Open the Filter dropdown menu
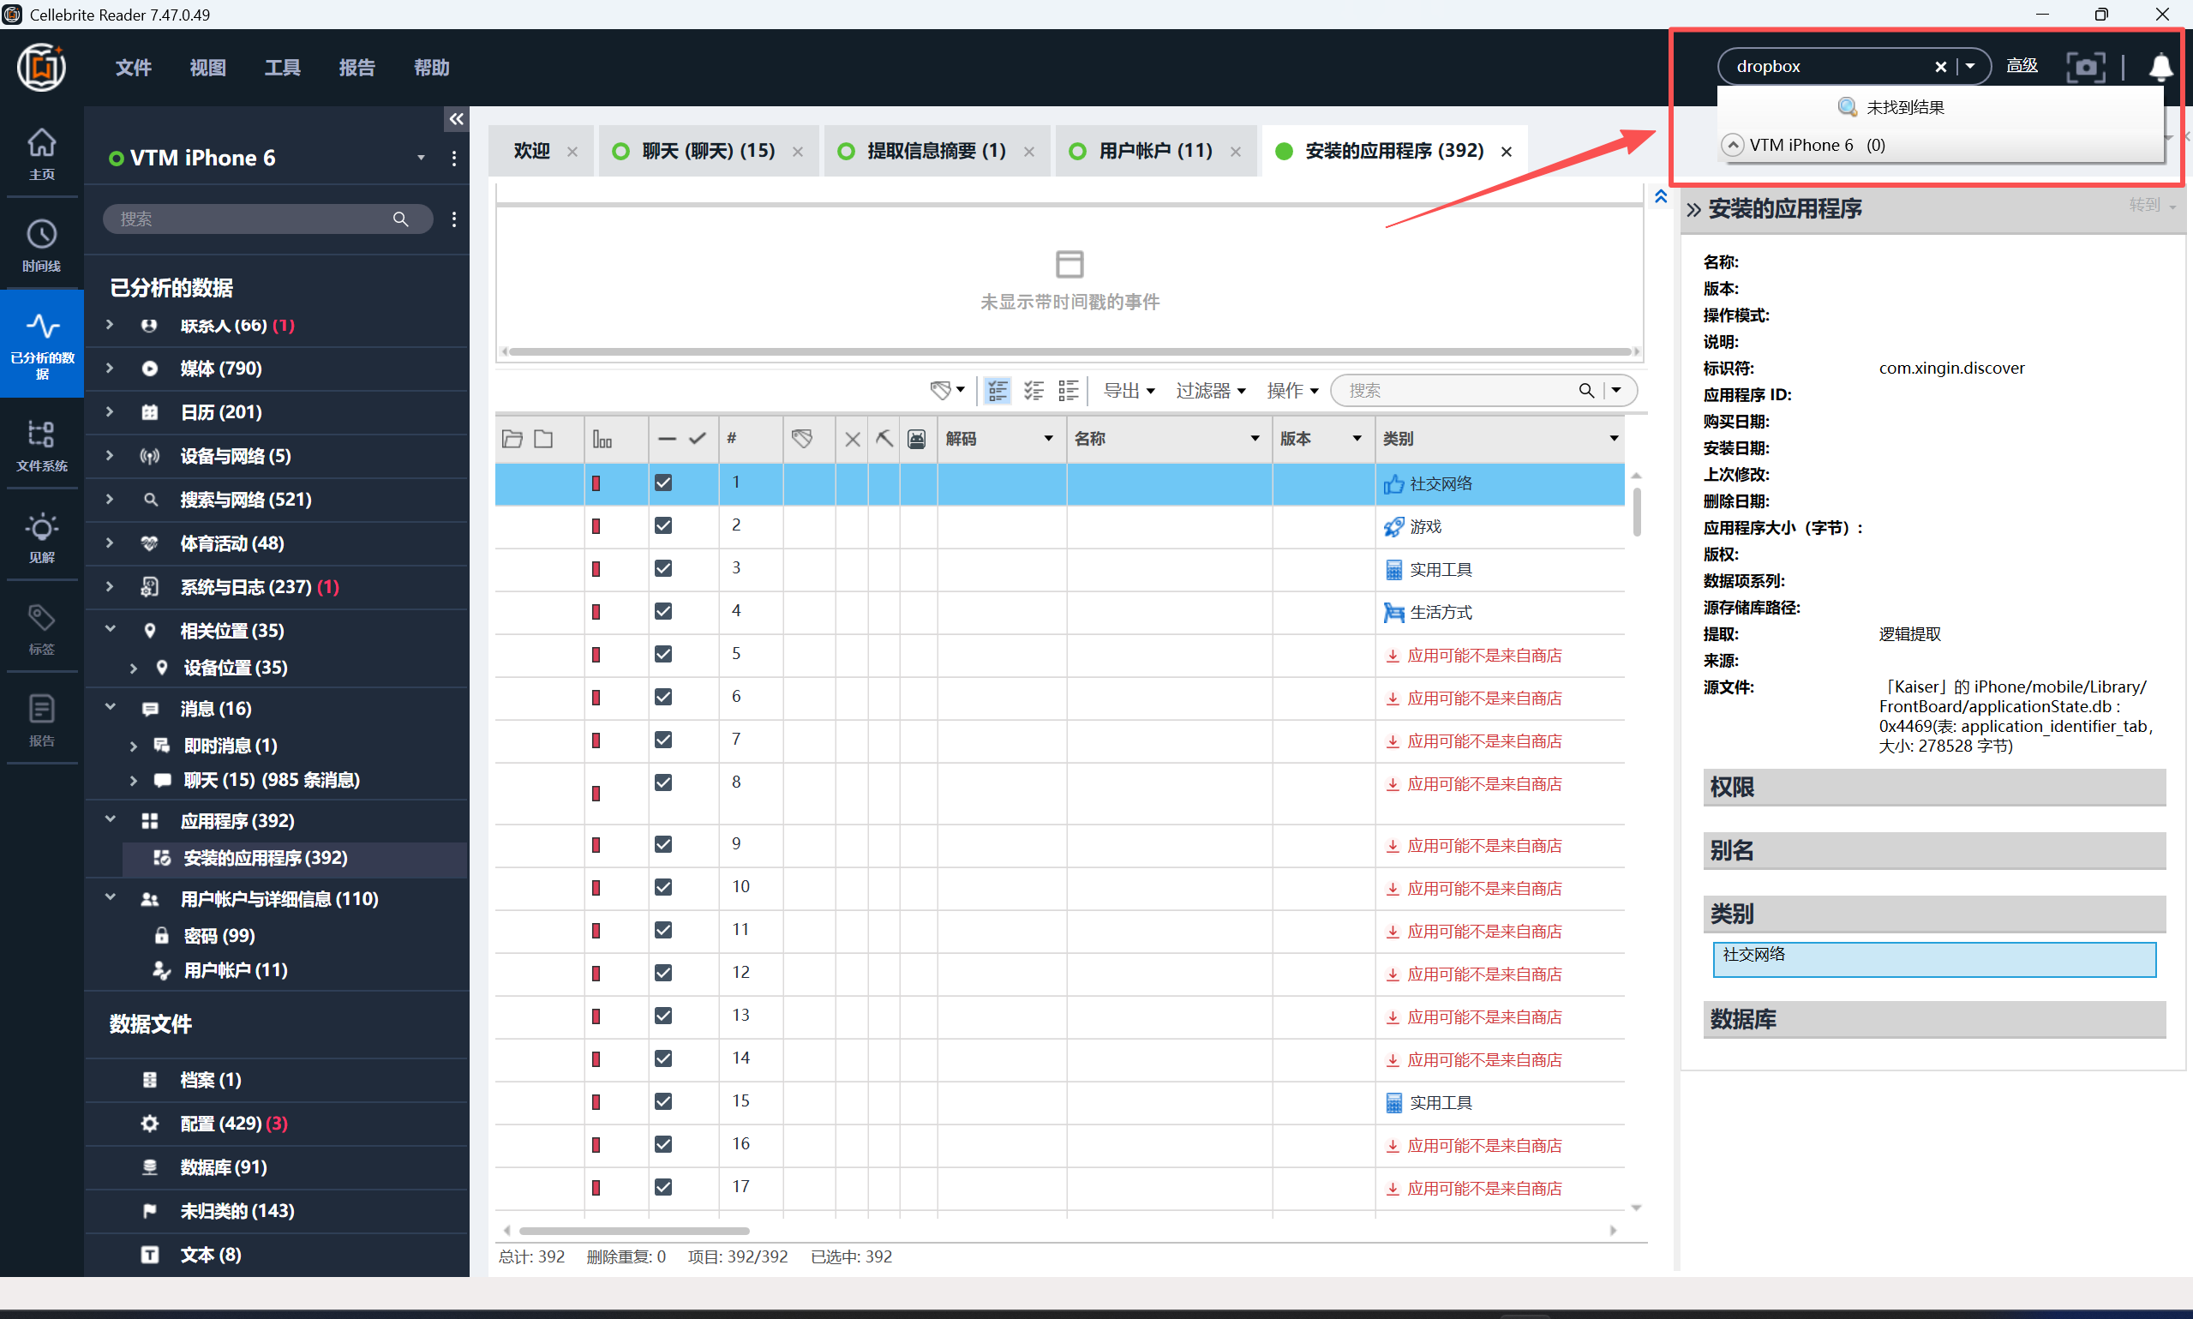The width and height of the screenshot is (2193, 1319). (1210, 390)
